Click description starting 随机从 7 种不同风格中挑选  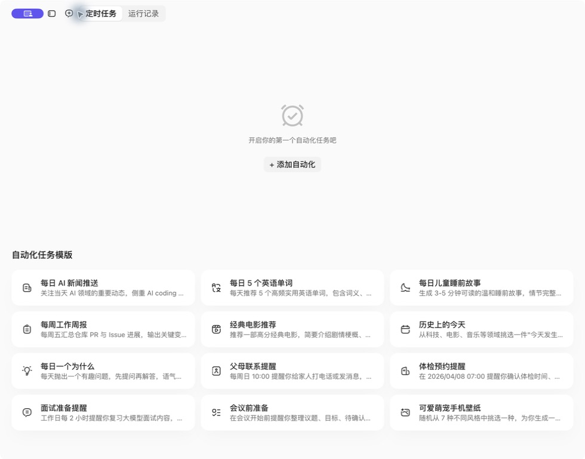[x=489, y=418]
